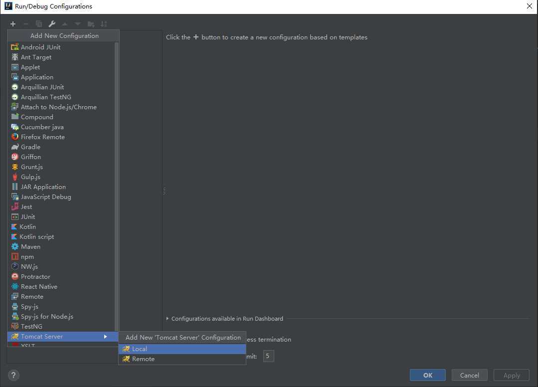Image resolution: width=538 pixels, height=387 pixels.
Task: Open Tomcat Server submenu arrow
Action: pyautogui.click(x=105, y=337)
